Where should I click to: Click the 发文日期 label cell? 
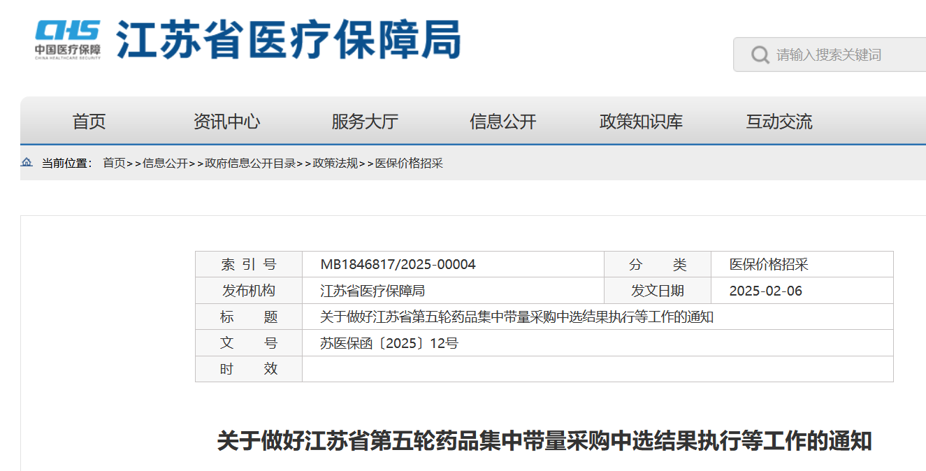click(658, 291)
